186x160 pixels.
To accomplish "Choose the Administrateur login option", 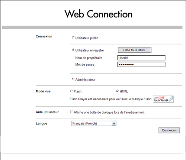I will pyautogui.click(x=73, y=79).
